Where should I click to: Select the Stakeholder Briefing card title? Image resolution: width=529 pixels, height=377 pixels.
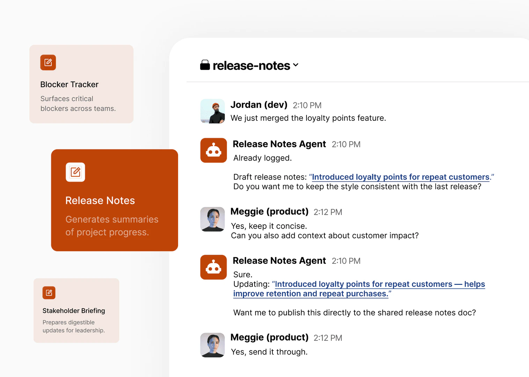[x=74, y=311]
